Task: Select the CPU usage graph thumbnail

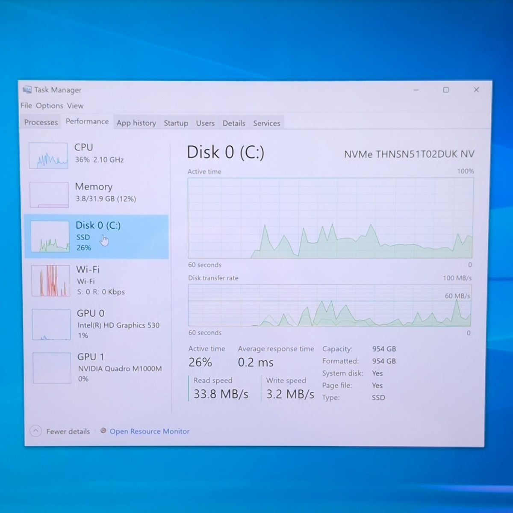Action: [48, 156]
